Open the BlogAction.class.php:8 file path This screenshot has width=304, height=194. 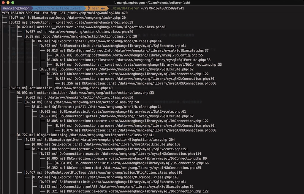127,27
